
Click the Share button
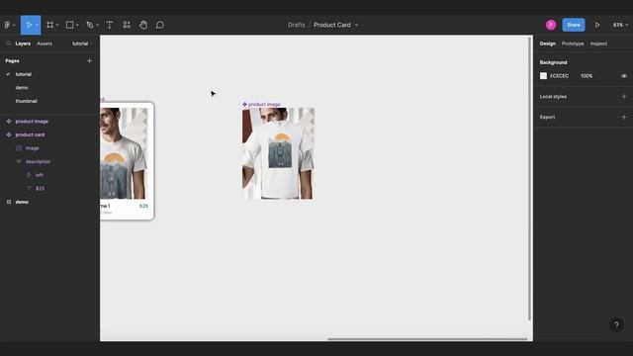point(574,25)
